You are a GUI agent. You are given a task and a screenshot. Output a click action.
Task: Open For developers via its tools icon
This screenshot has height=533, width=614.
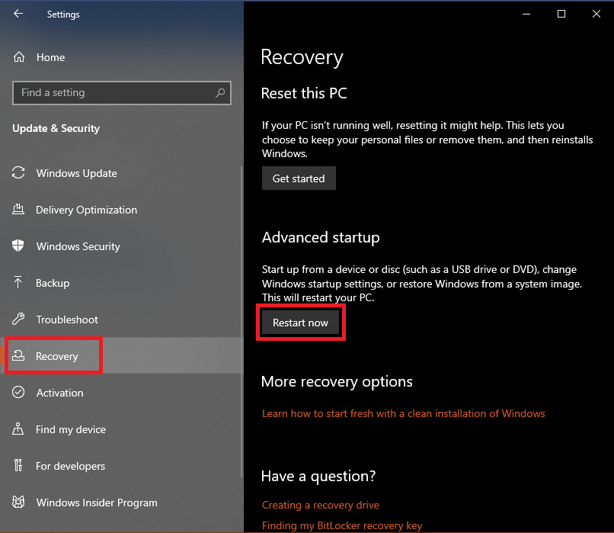coord(18,466)
